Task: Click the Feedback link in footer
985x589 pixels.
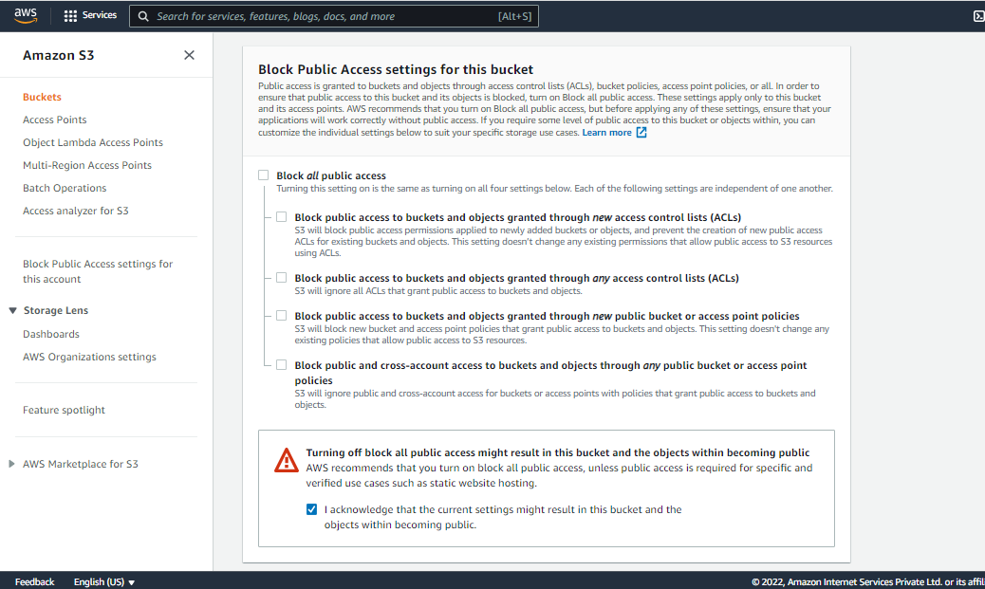Action: (x=35, y=581)
